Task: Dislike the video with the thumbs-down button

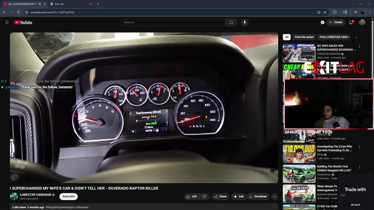Action: click(x=205, y=197)
